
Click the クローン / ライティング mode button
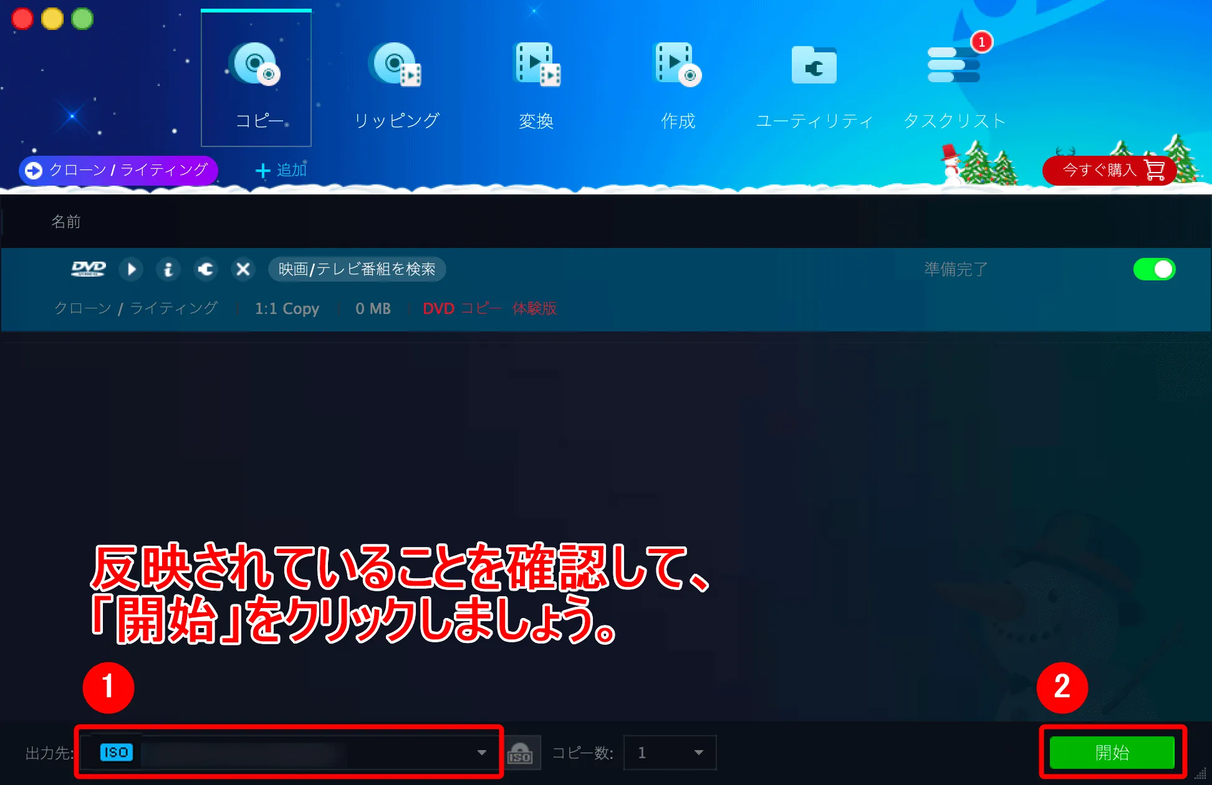click(x=118, y=170)
